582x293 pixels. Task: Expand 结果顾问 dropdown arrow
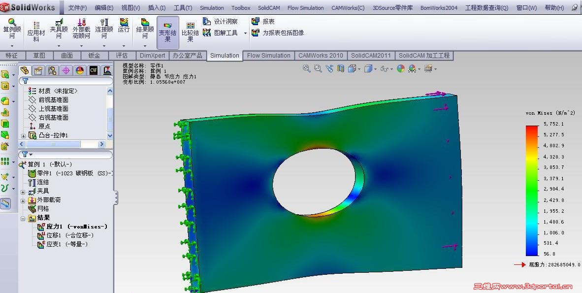click(145, 46)
